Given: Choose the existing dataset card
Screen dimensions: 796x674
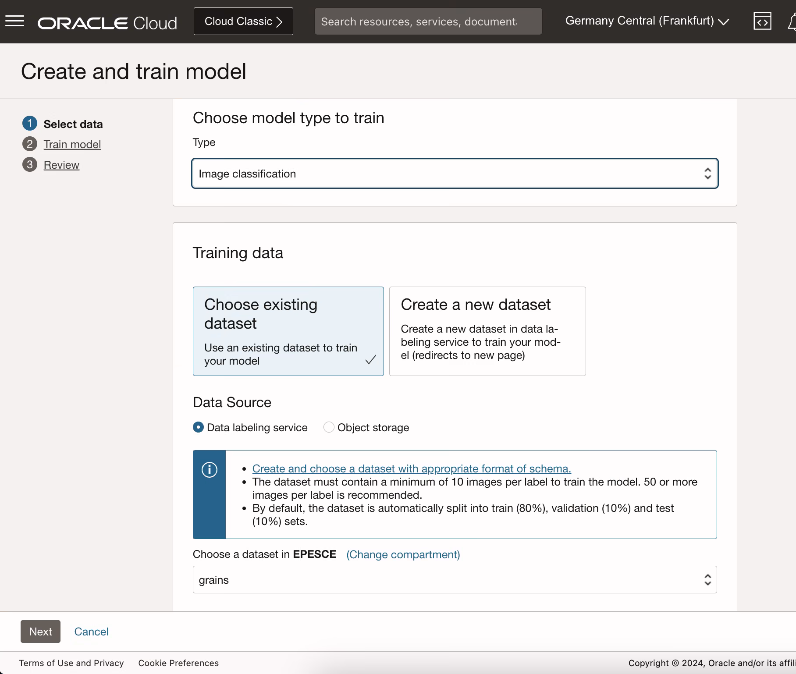Looking at the screenshot, I should point(288,331).
